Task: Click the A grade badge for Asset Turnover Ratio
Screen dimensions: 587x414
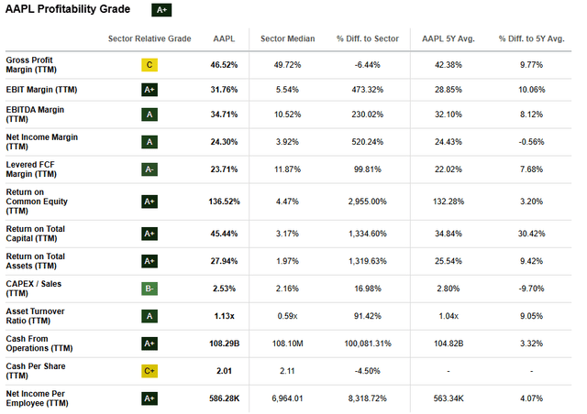Action: click(x=150, y=316)
